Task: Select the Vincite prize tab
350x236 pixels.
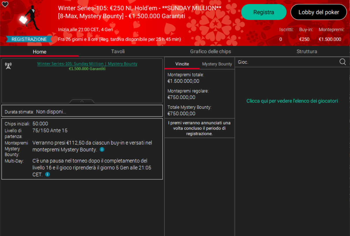Action: coord(182,64)
